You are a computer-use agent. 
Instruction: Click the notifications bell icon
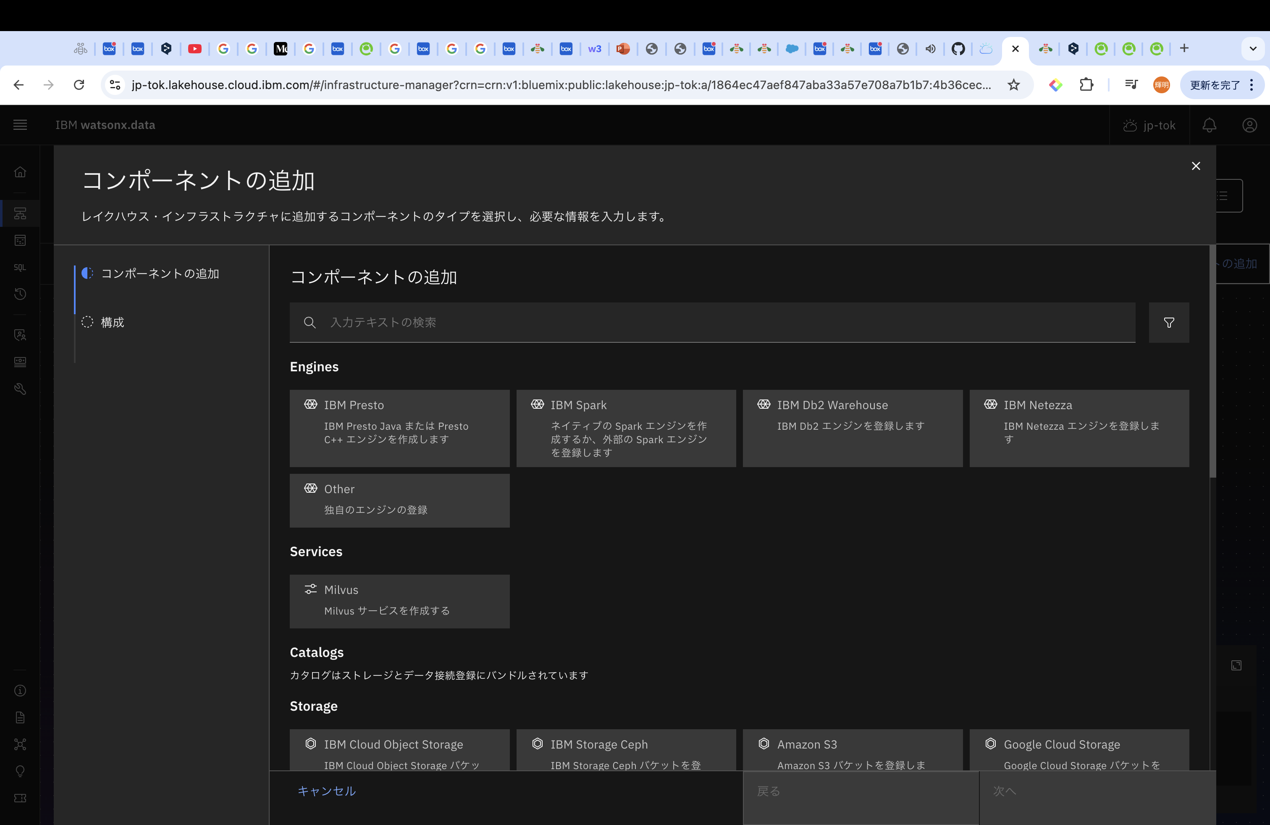click(1209, 126)
